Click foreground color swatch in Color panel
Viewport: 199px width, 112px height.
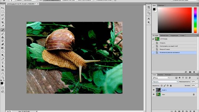coord(154,9)
